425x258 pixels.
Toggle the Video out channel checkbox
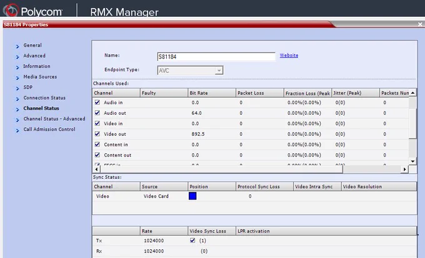click(97, 134)
